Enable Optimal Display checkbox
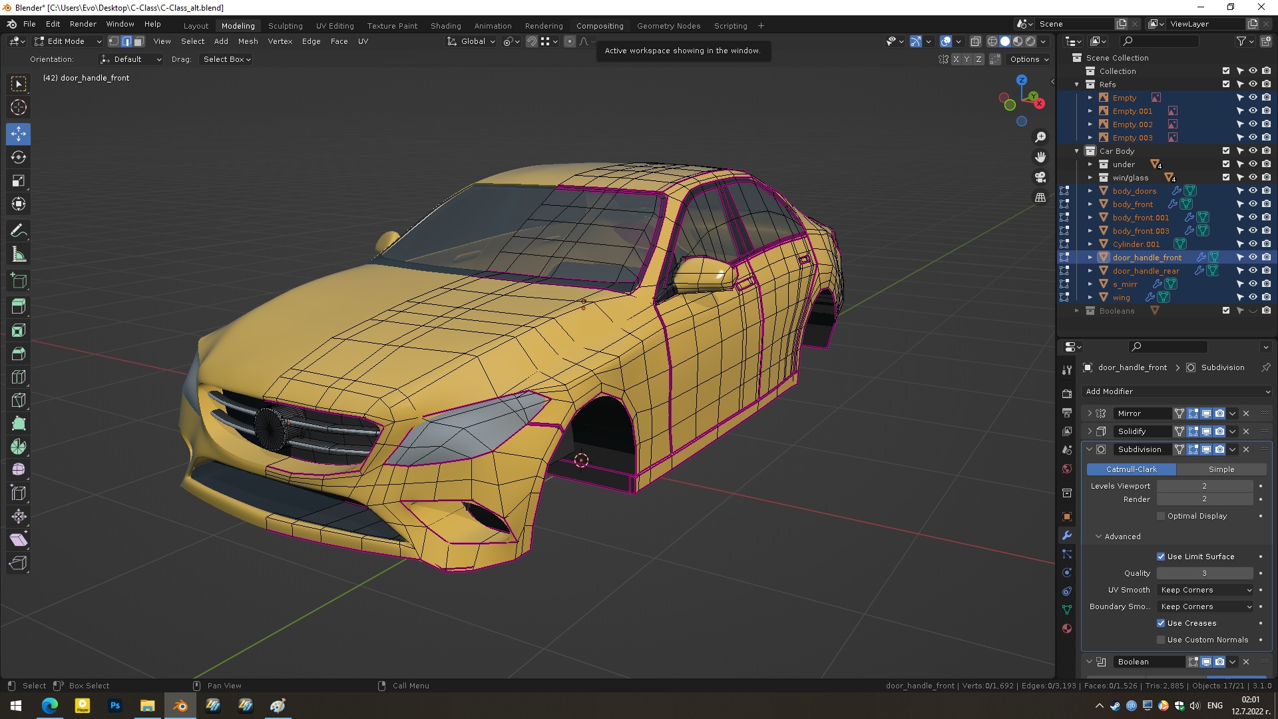 pos(1161,516)
